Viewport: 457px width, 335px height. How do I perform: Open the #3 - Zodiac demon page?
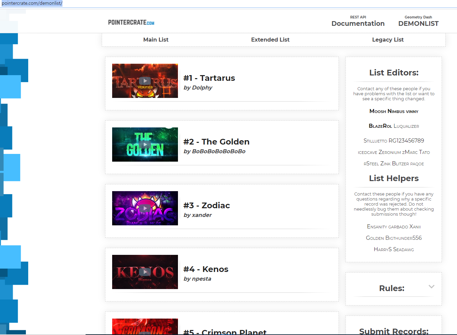pos(207,206)
